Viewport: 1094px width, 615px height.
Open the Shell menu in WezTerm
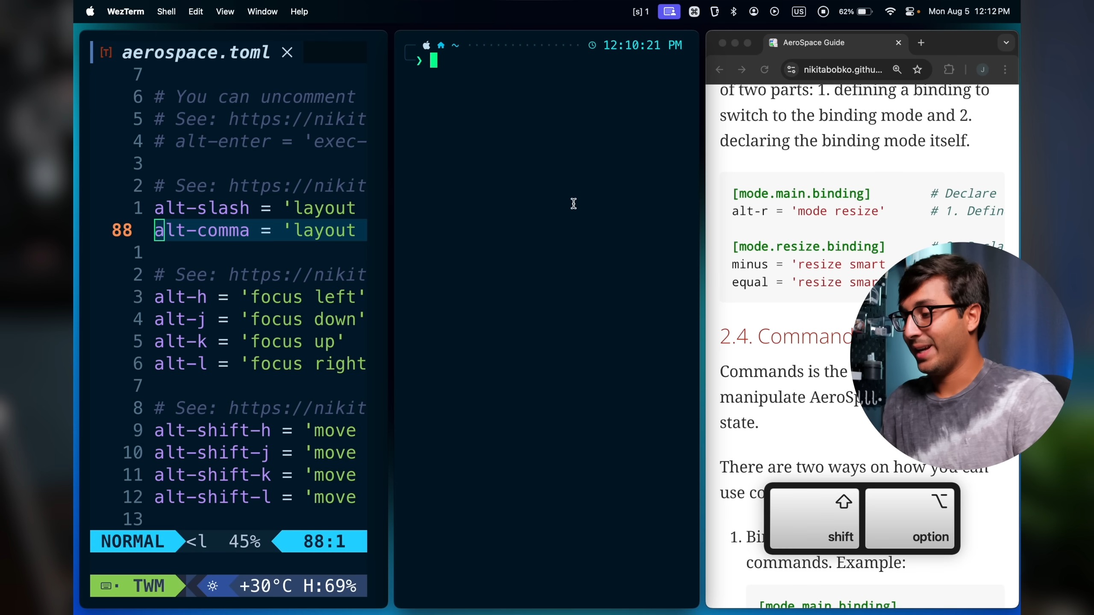tap(166, 12)
